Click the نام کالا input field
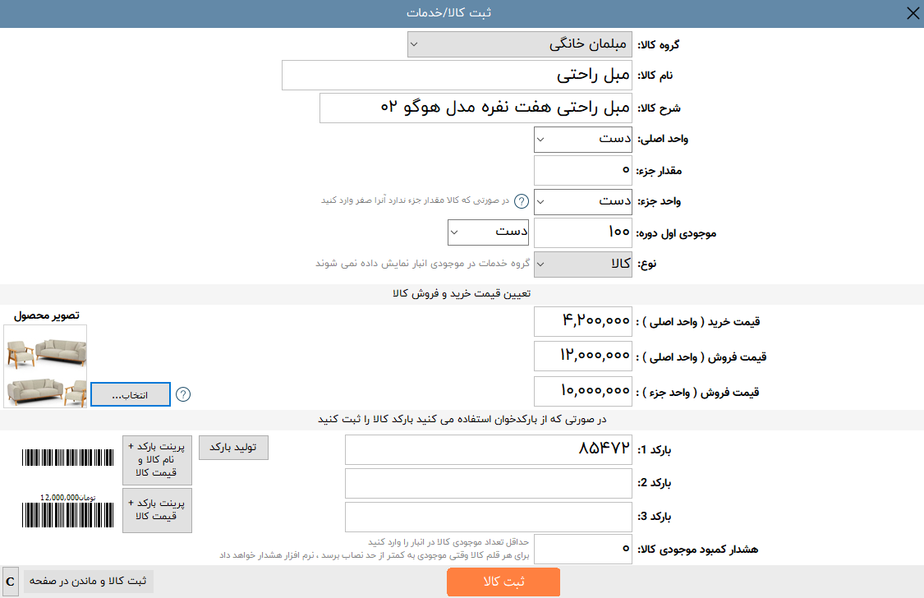 pyautogui.click(x=457, y=76)
